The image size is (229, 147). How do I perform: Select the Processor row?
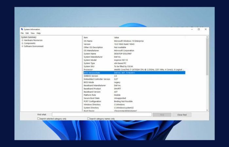click(x=134, y=70)
